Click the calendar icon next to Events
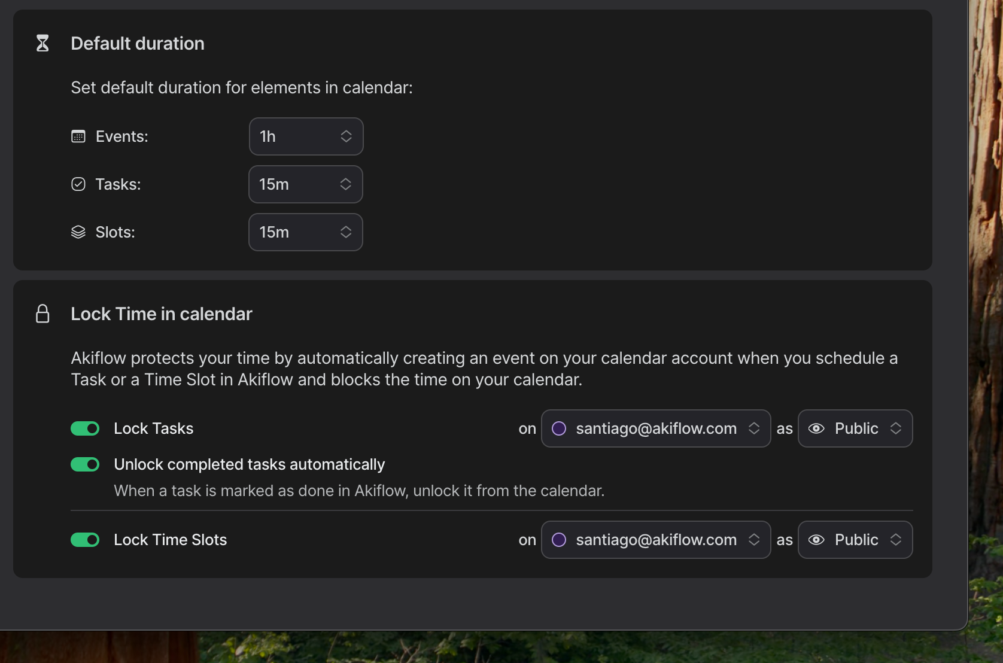The image size is (1003, 663). 78,136
